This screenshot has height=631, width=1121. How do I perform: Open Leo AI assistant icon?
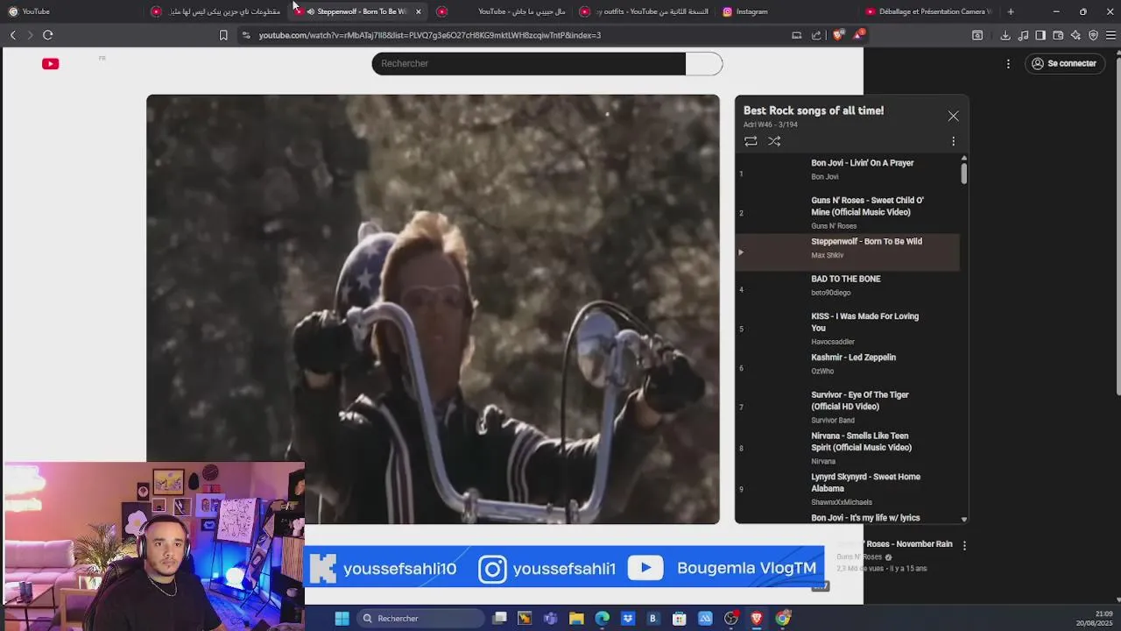pos(1075,35)
